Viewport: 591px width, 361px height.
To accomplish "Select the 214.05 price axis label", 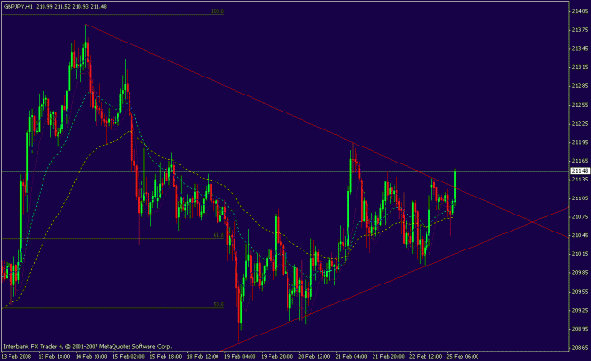I will click(x=580, y=11).
